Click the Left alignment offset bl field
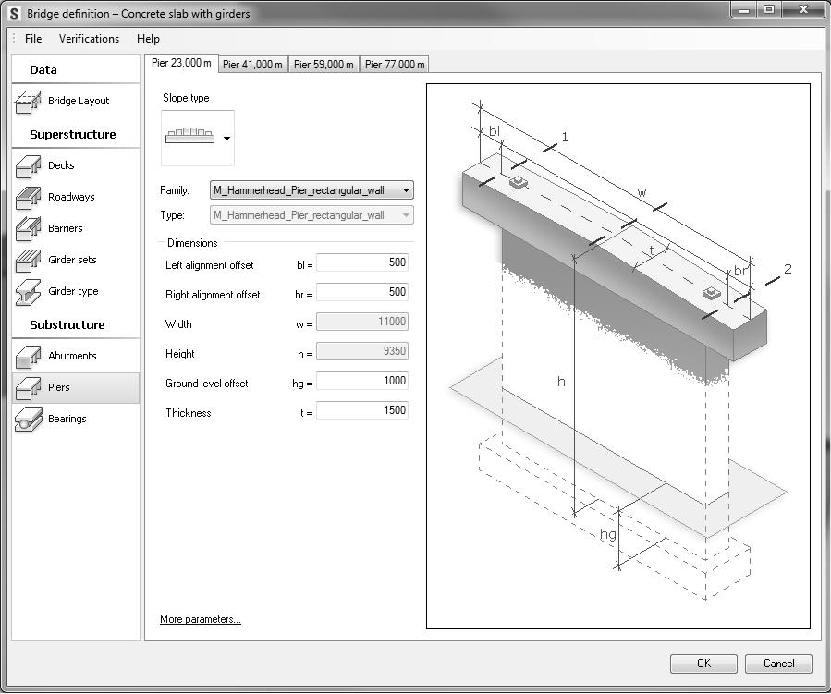This screenshot has height=694, width=831. tap(362, 262)
